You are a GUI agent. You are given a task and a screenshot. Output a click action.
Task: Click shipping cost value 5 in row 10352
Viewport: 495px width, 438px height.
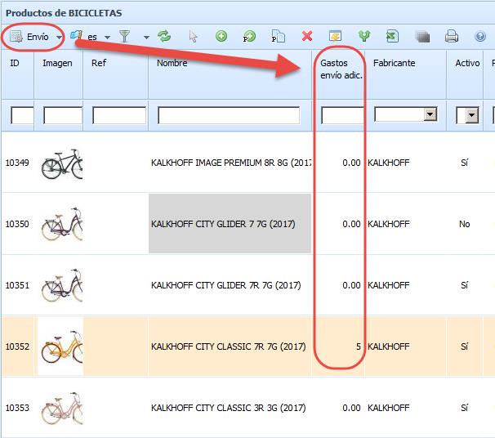tap(359, 346)
